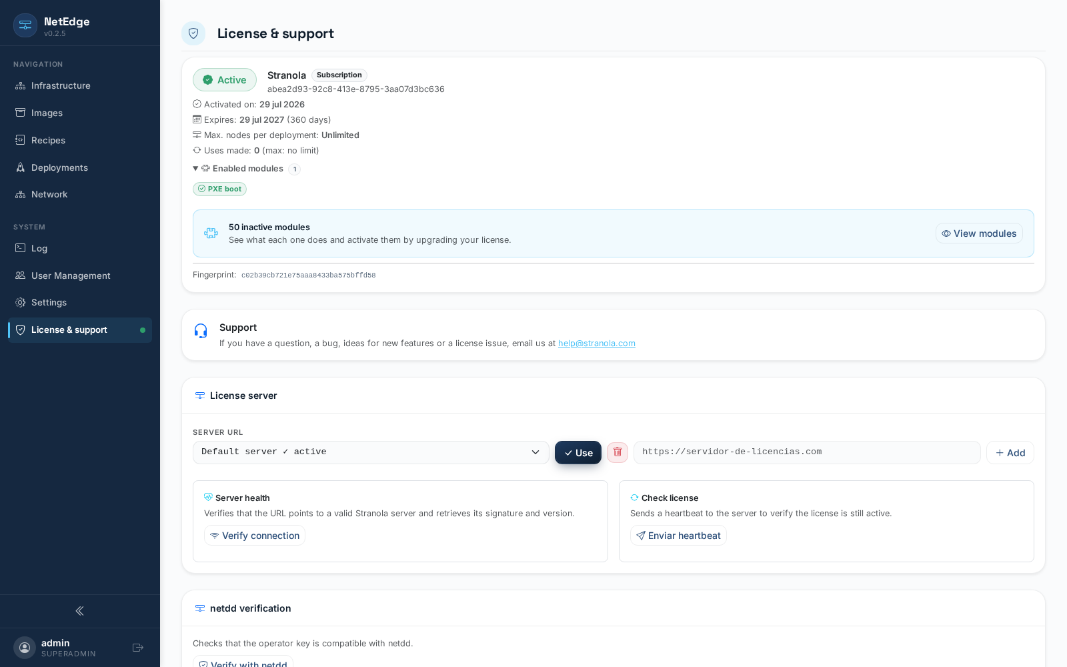Image resolution: width=1067 pixels, height=667 pixels.
Task: Click the Enabled modules count badge
Action: pos(295,169)
